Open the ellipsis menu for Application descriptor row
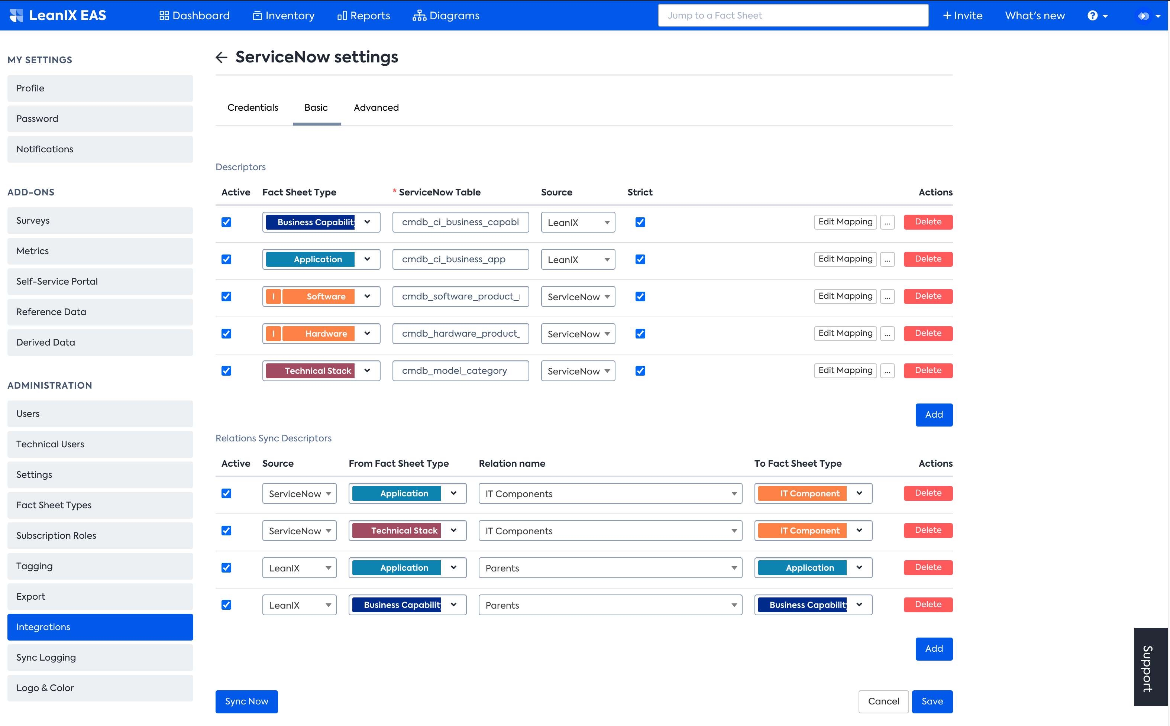 (887, 259)
